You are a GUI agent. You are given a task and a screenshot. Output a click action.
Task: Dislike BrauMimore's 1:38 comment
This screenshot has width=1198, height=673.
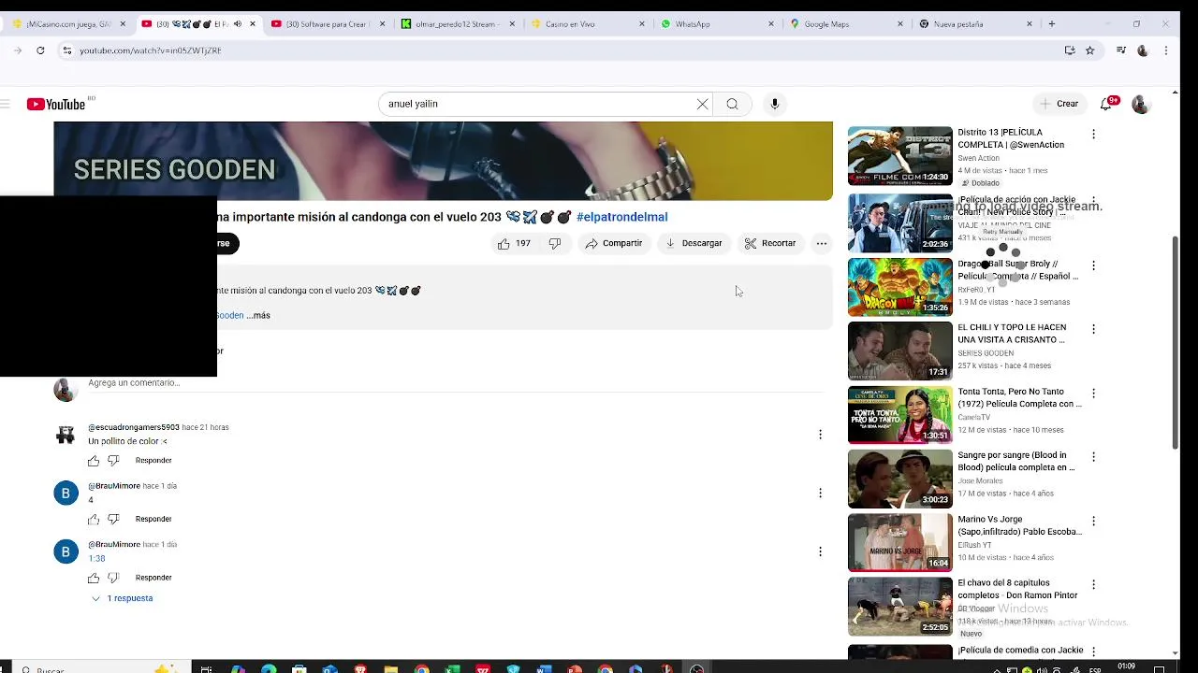pyautogui.click(x=113, y=578)
